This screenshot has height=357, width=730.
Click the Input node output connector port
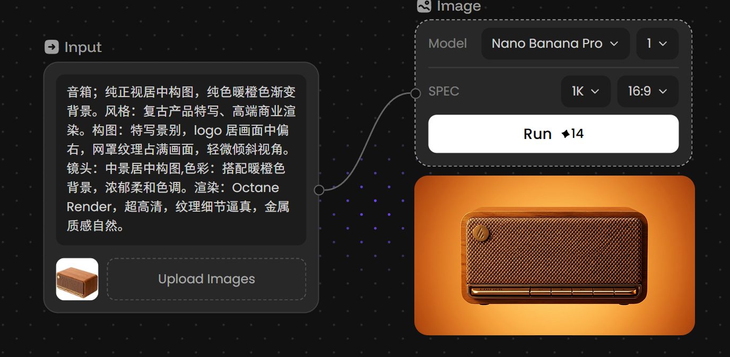click(319, 190)
